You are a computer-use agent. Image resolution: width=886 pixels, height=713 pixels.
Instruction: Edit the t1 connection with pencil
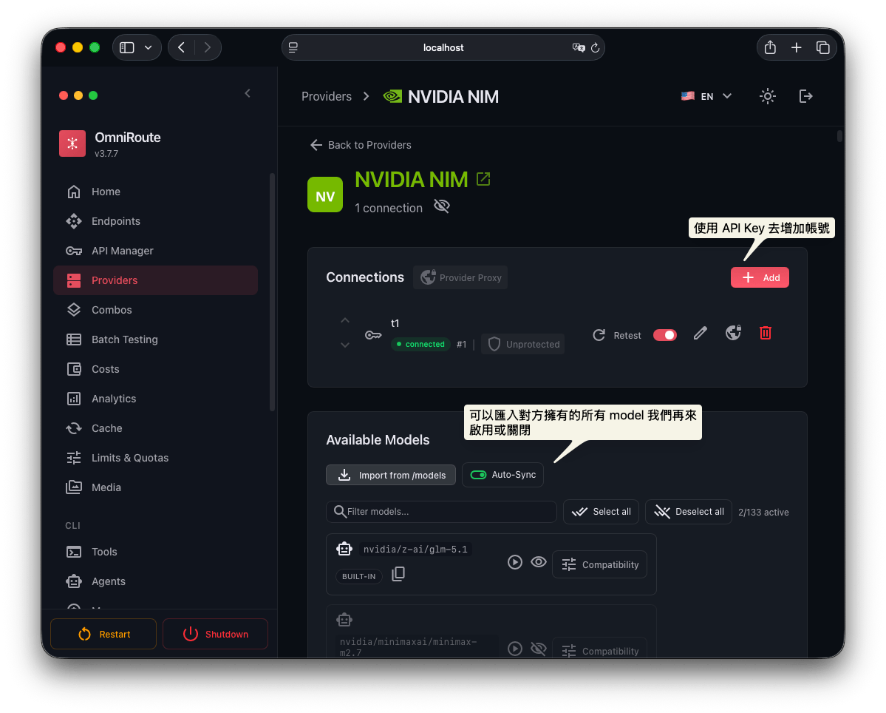700,334
